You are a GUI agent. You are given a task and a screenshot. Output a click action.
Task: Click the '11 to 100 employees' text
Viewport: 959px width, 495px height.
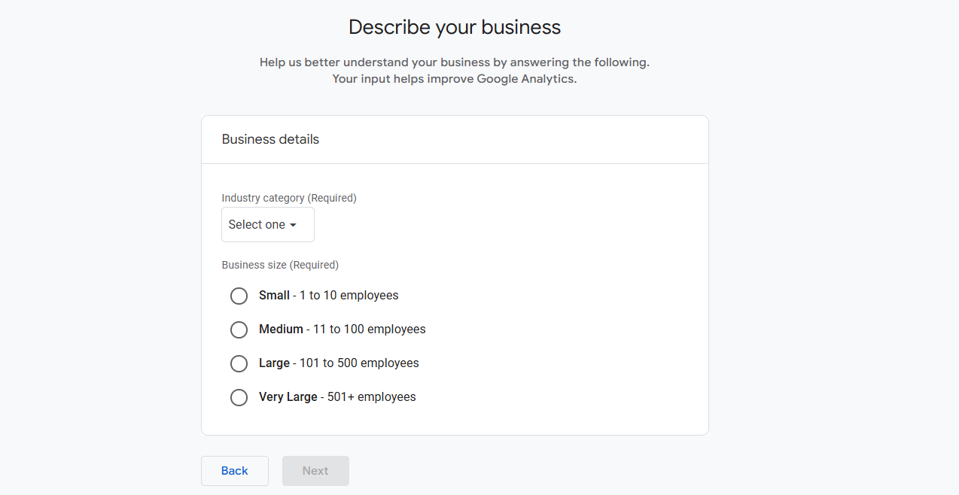369,329
